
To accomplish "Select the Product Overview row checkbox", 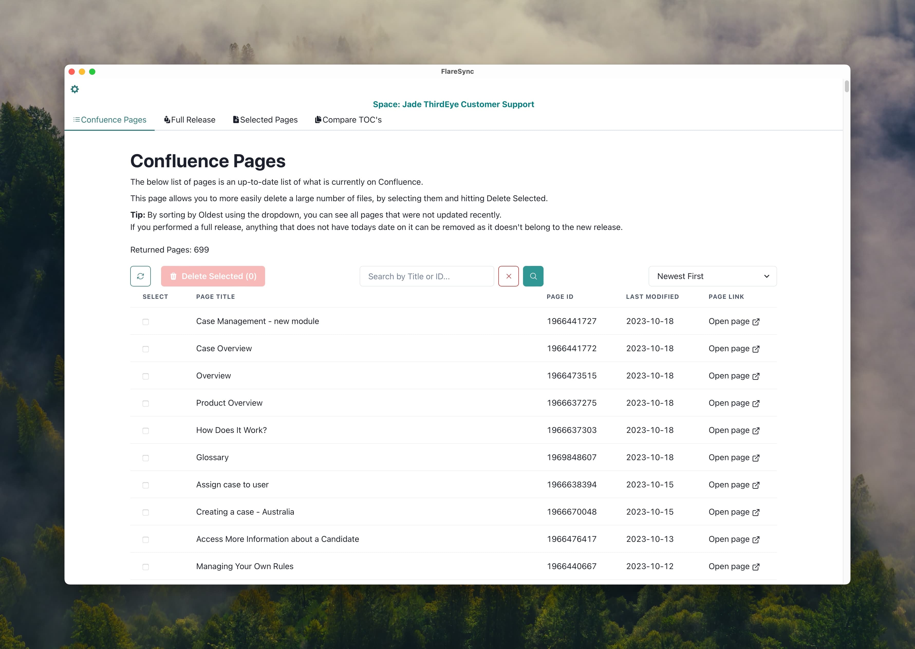I will coord(145,403).
